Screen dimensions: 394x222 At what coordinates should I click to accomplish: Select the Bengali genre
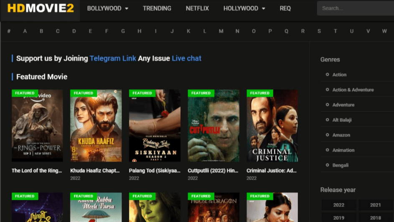point(341,165)
